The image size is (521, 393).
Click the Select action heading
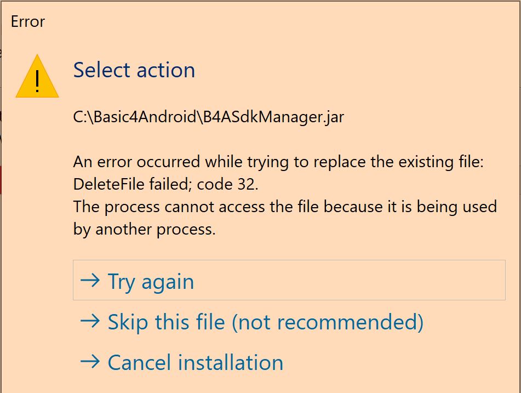[134, 70]
